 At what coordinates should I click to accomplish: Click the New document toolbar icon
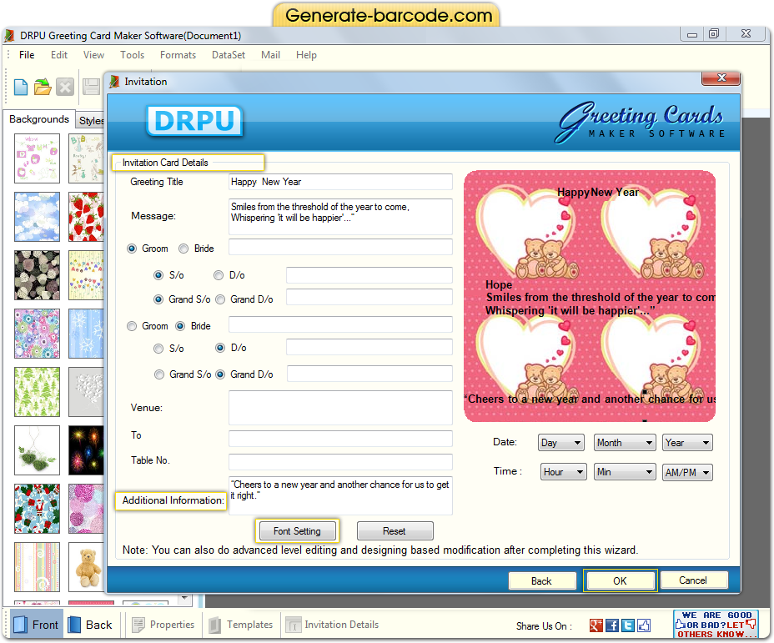[21, 87]
